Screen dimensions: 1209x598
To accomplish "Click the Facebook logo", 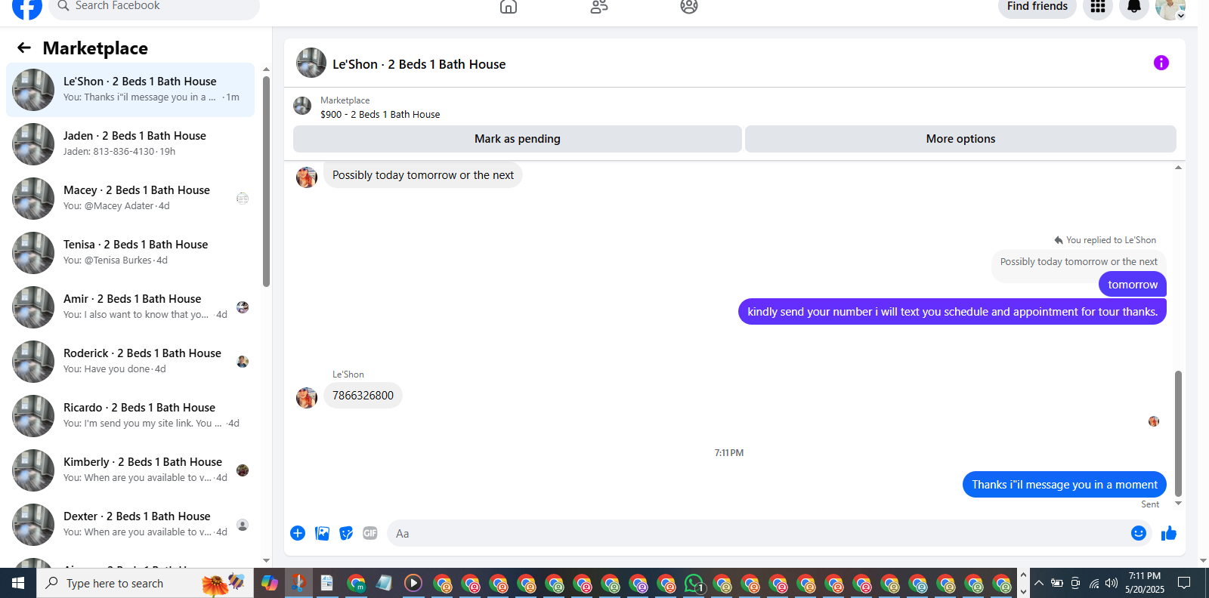I will click(27, 7).
